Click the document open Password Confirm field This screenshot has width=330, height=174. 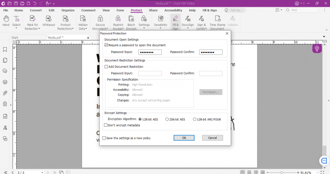coord(211,52)
